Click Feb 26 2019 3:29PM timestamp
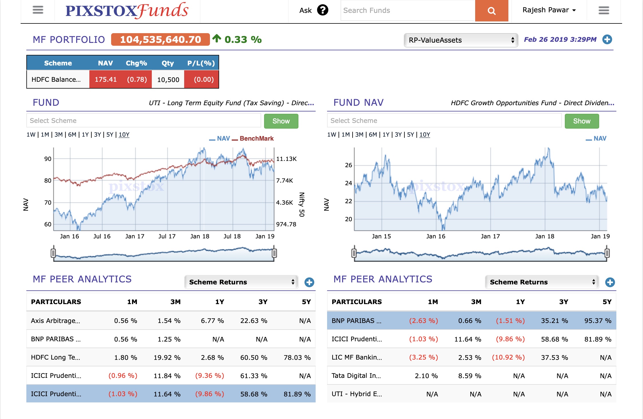This screenshot has height=419, width=643. click(560, 39)
